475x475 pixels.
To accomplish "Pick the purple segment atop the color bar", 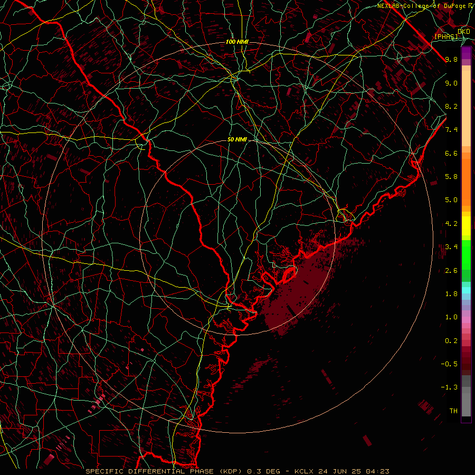I will [466, 53].
